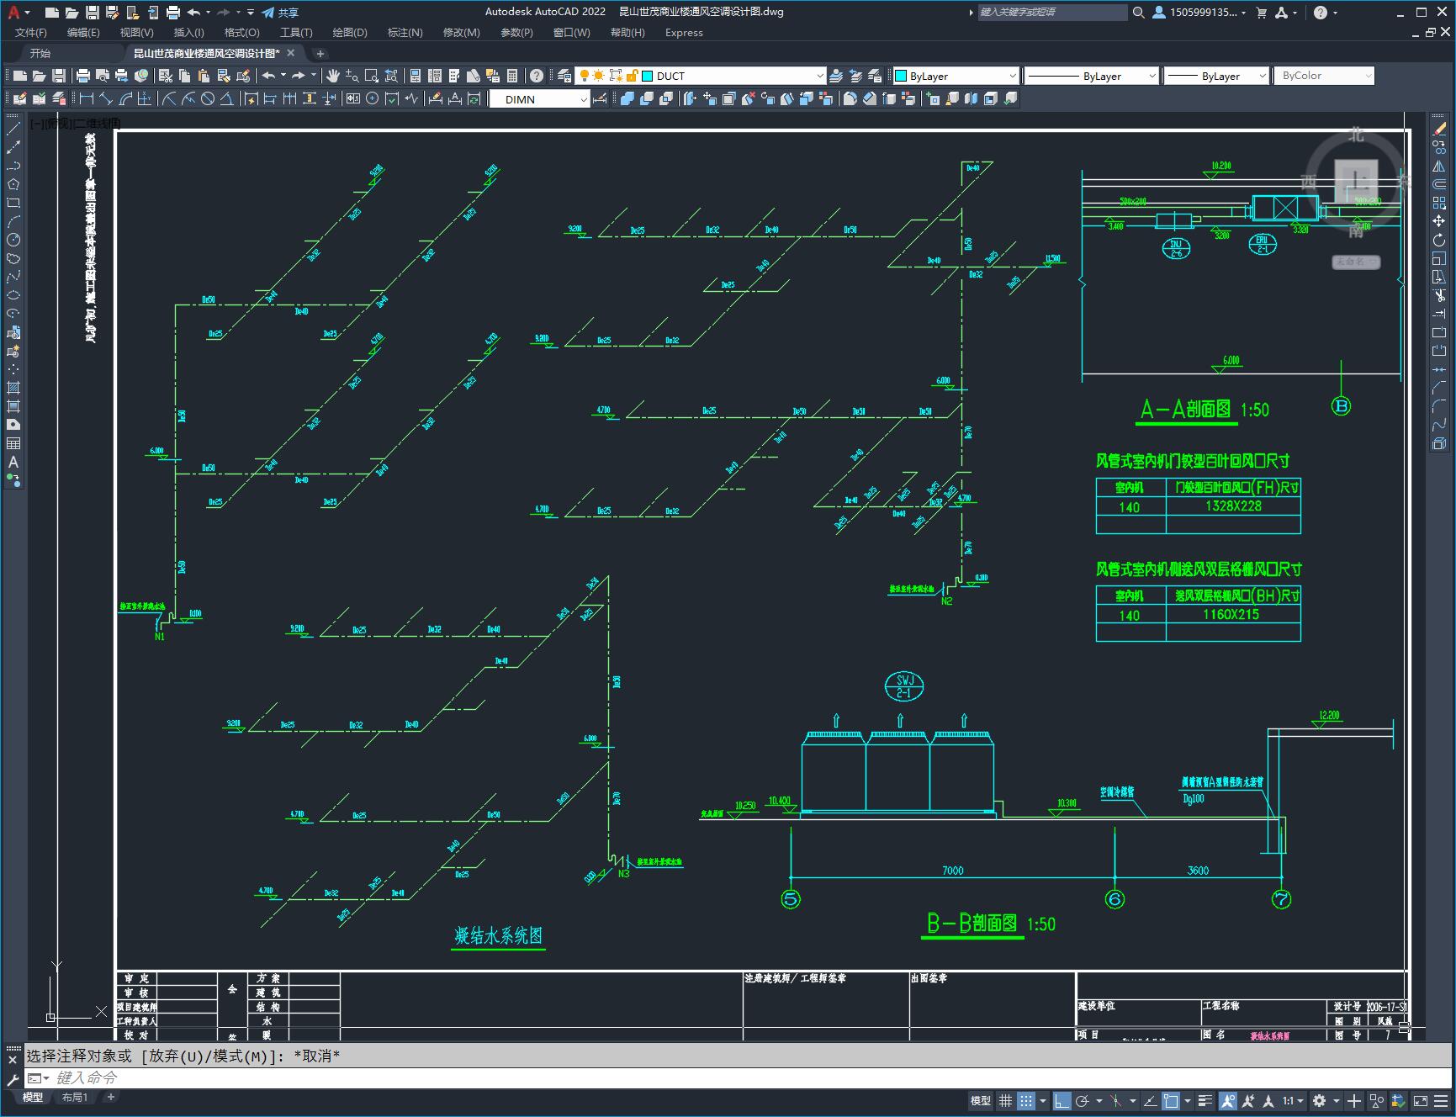Viewport: 1456px width, 1117px height.
Task: Select the Erase tool in the modify toolbar
Action: pyautogui.click(x=1439, y=129)
